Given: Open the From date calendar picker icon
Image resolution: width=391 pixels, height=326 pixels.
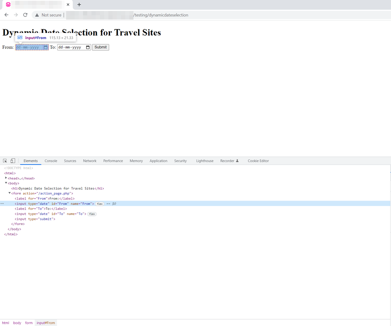Looking at the screenshot, I should click(45, 47).
